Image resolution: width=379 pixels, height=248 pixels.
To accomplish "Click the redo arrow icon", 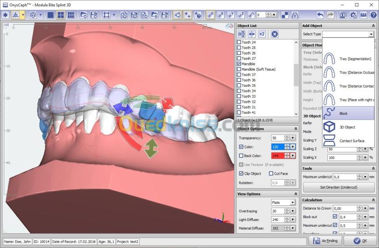I will [330, 15].
